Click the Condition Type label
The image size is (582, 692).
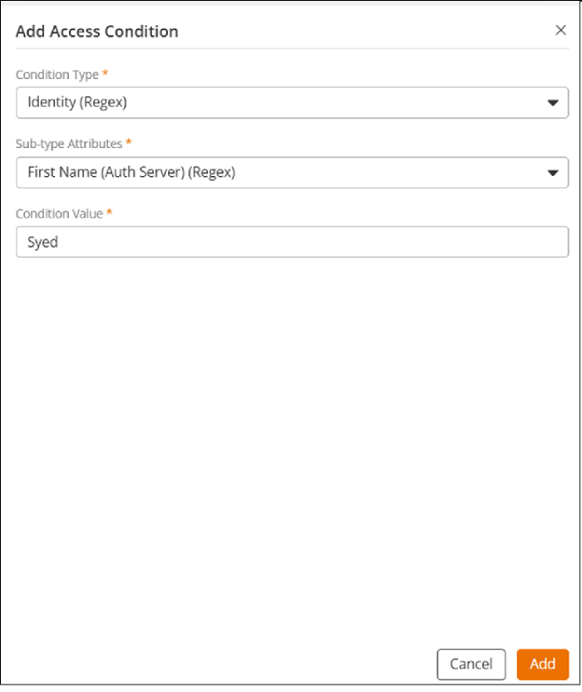point(57,75)
